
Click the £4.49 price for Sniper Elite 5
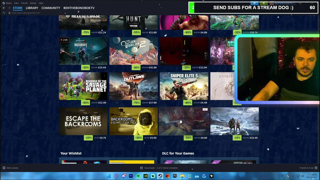coord(204,102)
